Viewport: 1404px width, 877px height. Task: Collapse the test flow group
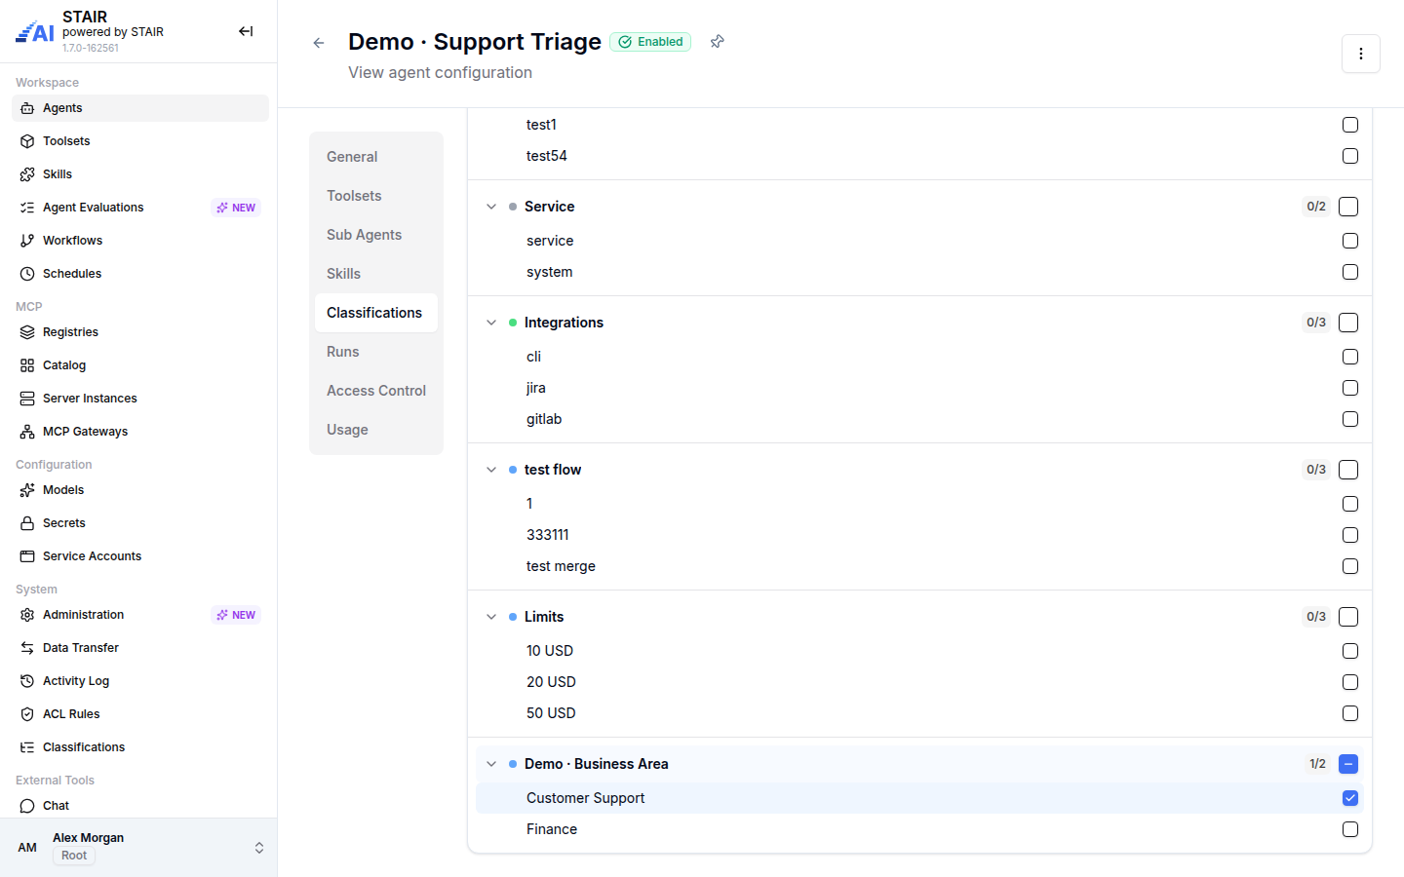491,470
